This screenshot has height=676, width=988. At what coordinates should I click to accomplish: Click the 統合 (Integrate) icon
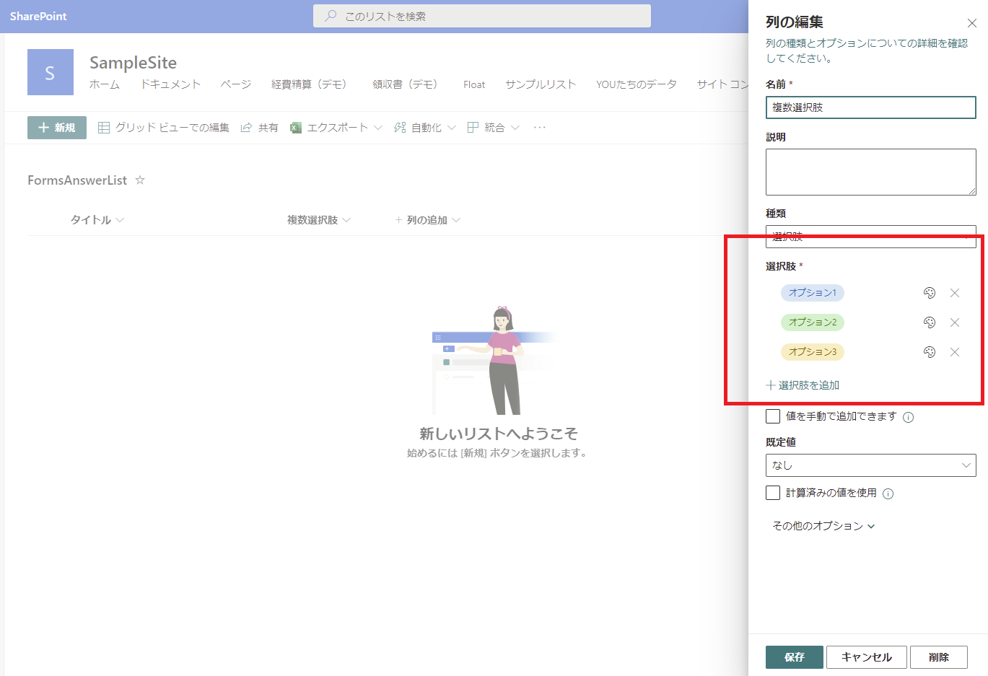coord(473,127)
